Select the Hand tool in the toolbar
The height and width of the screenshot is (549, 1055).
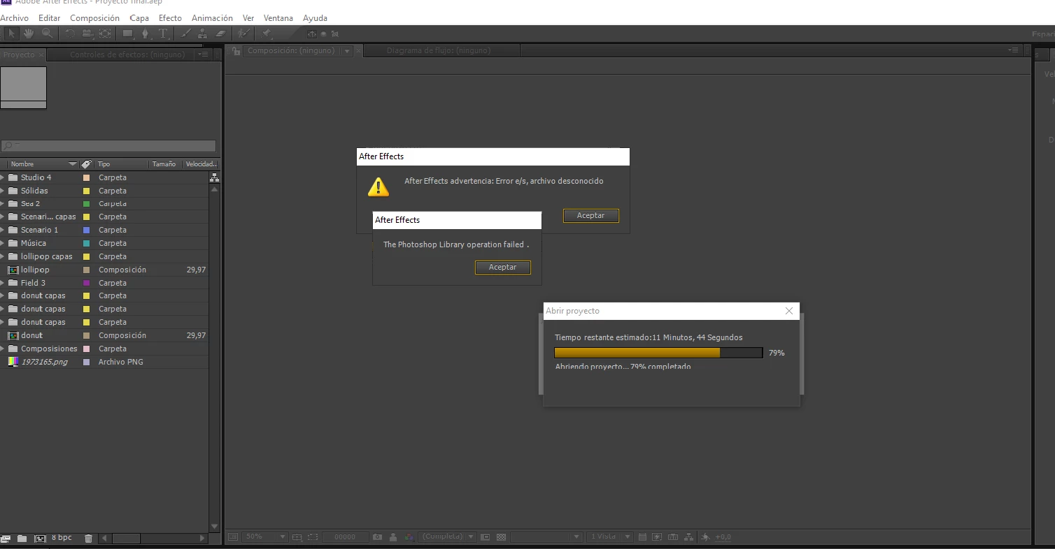pyautogui.click(x=29, y=33)
